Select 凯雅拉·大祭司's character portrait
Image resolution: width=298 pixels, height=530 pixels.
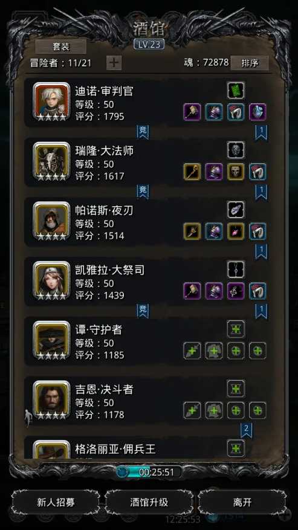coord(51,280)
